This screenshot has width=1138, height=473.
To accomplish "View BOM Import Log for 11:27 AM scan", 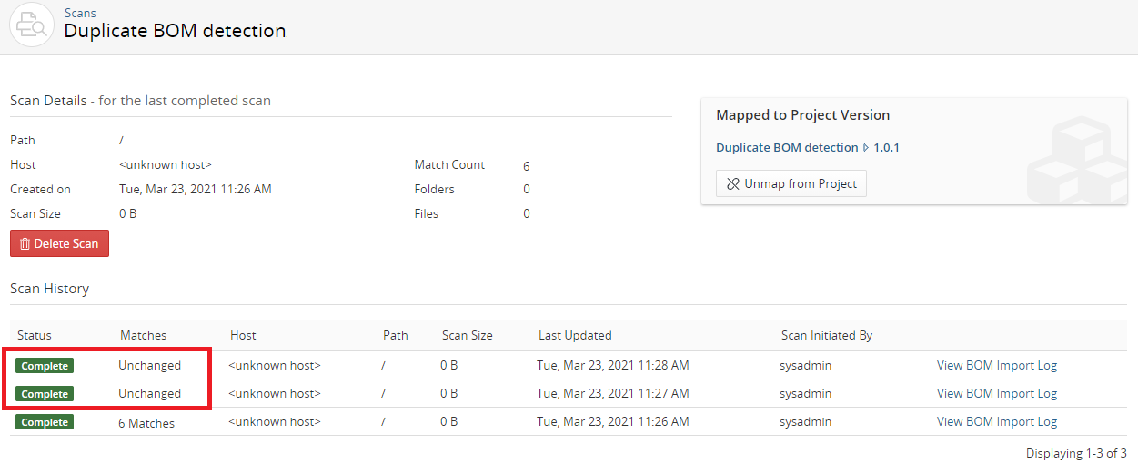I will point(996,393).
